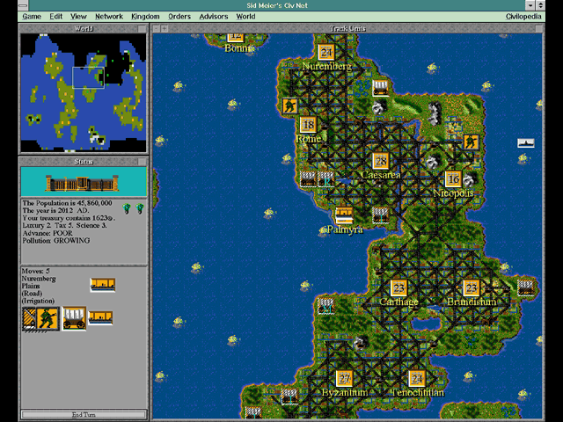Screen dimensions: 563x422
Task: Click the zoom out minus button in map window
Action: tap(157, 28)
